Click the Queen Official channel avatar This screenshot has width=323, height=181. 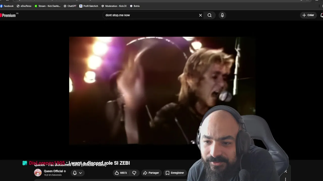pos(38,173)
